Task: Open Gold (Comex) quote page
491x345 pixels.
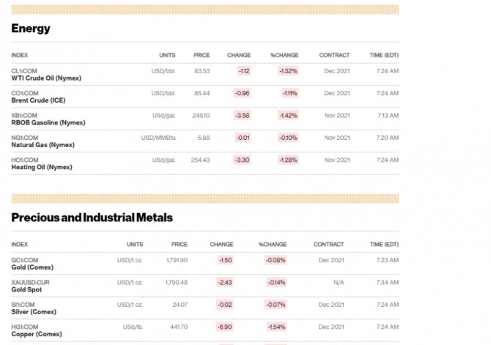Action: coord(32,267)
